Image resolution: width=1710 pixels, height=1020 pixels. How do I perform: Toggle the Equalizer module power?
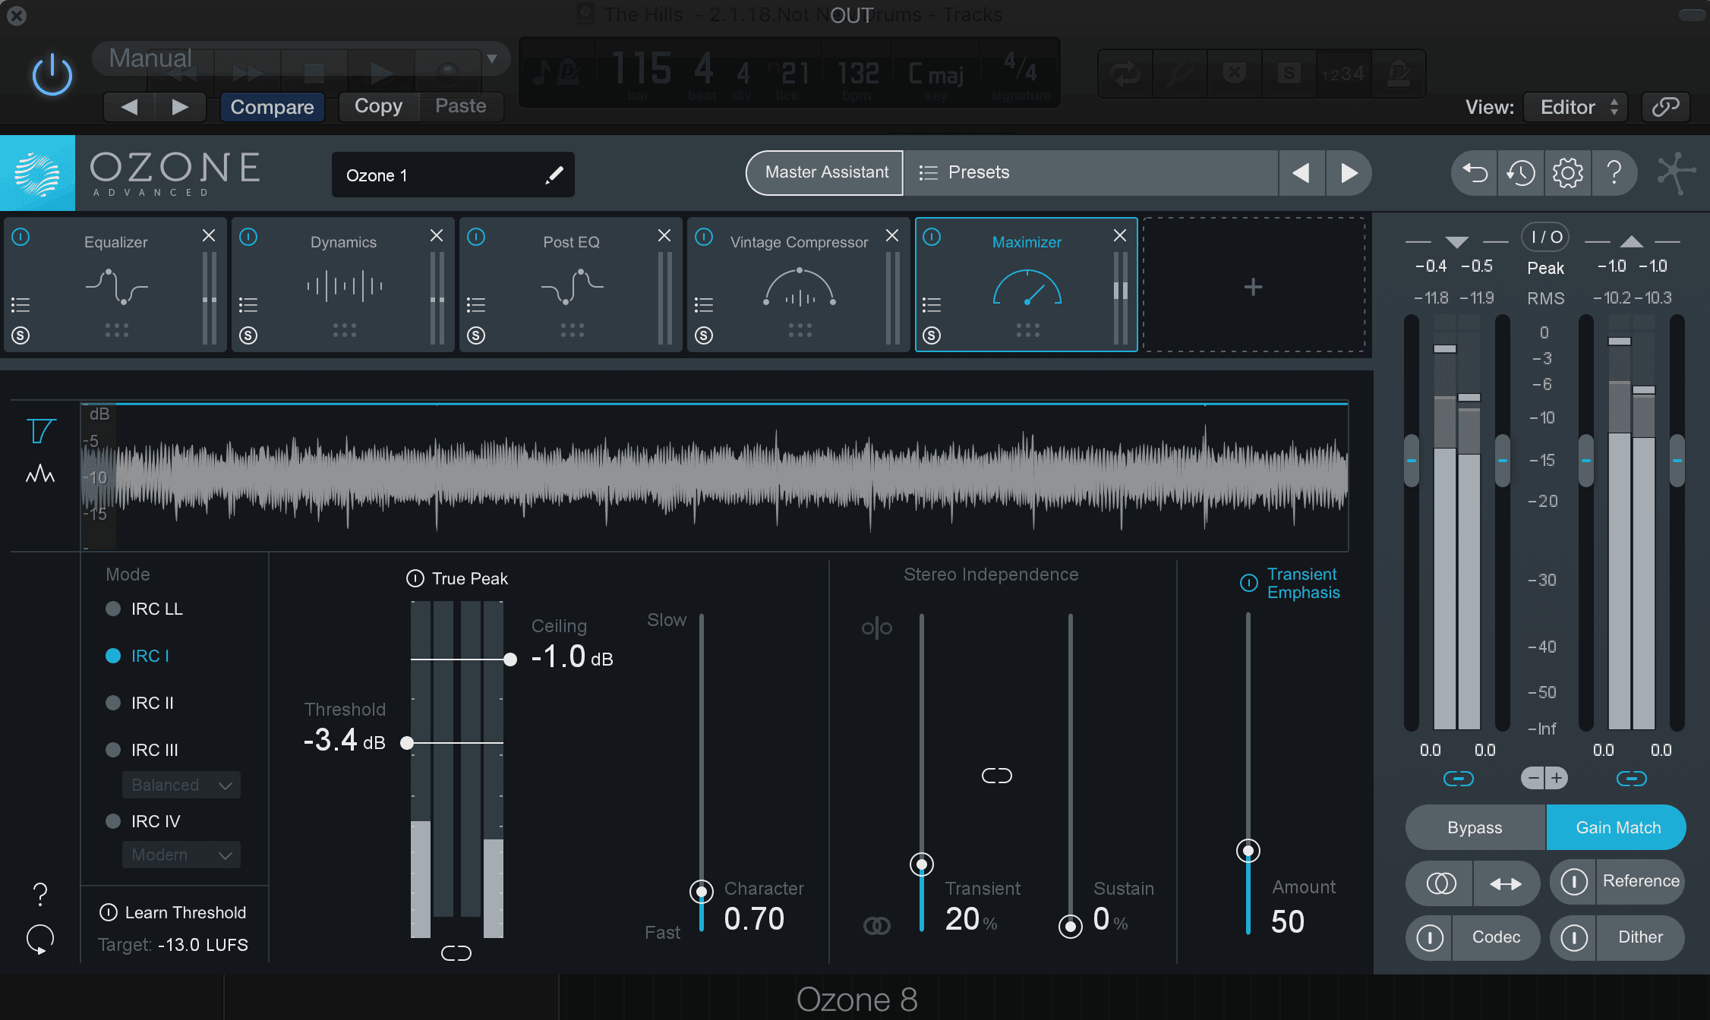point(21,238)
